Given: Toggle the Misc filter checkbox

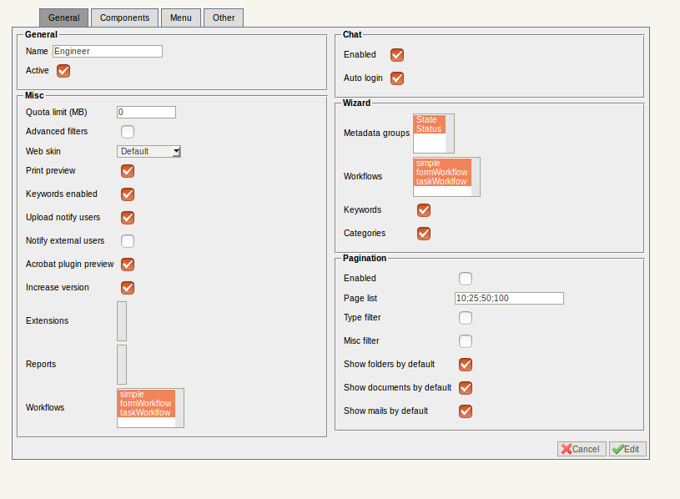Looking at the screenshot, I should (x=465, y=341).
